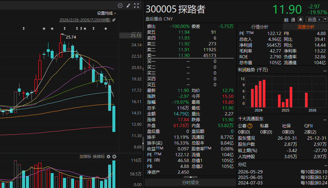
Task: Switch to the 行情分析 tab
Action: (x=259, y=27)
